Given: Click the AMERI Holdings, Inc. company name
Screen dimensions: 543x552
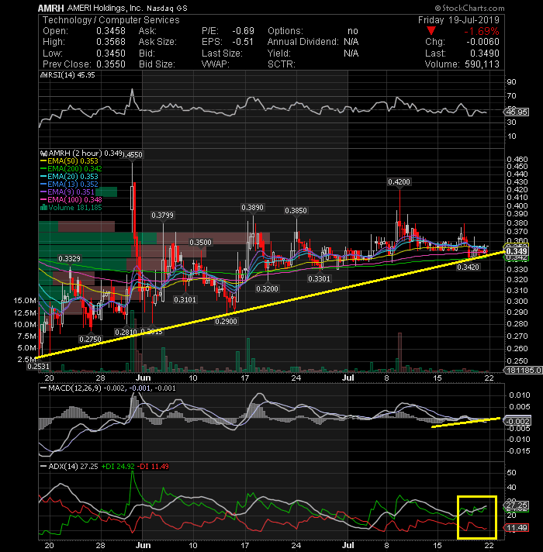Looking at the screenshot, I should [105, 8].
